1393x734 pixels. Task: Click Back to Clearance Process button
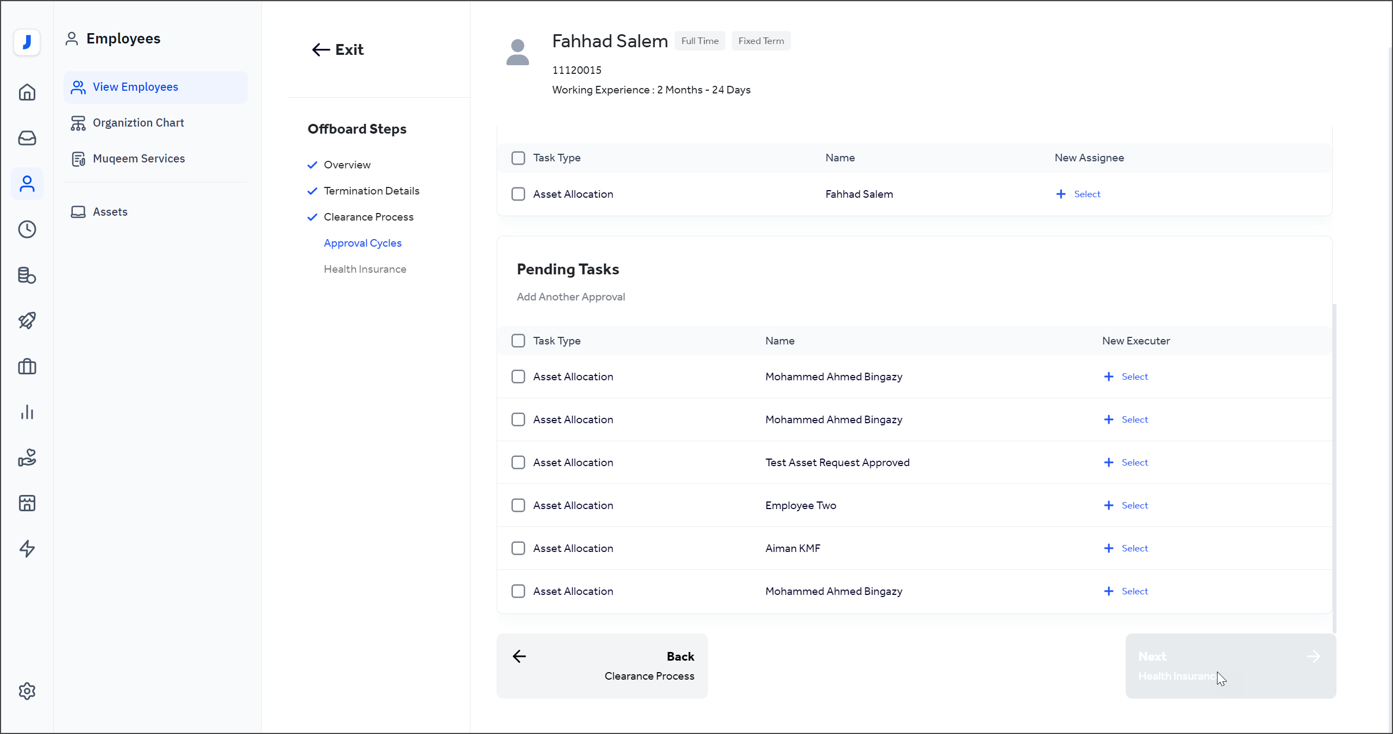[602, 666]
